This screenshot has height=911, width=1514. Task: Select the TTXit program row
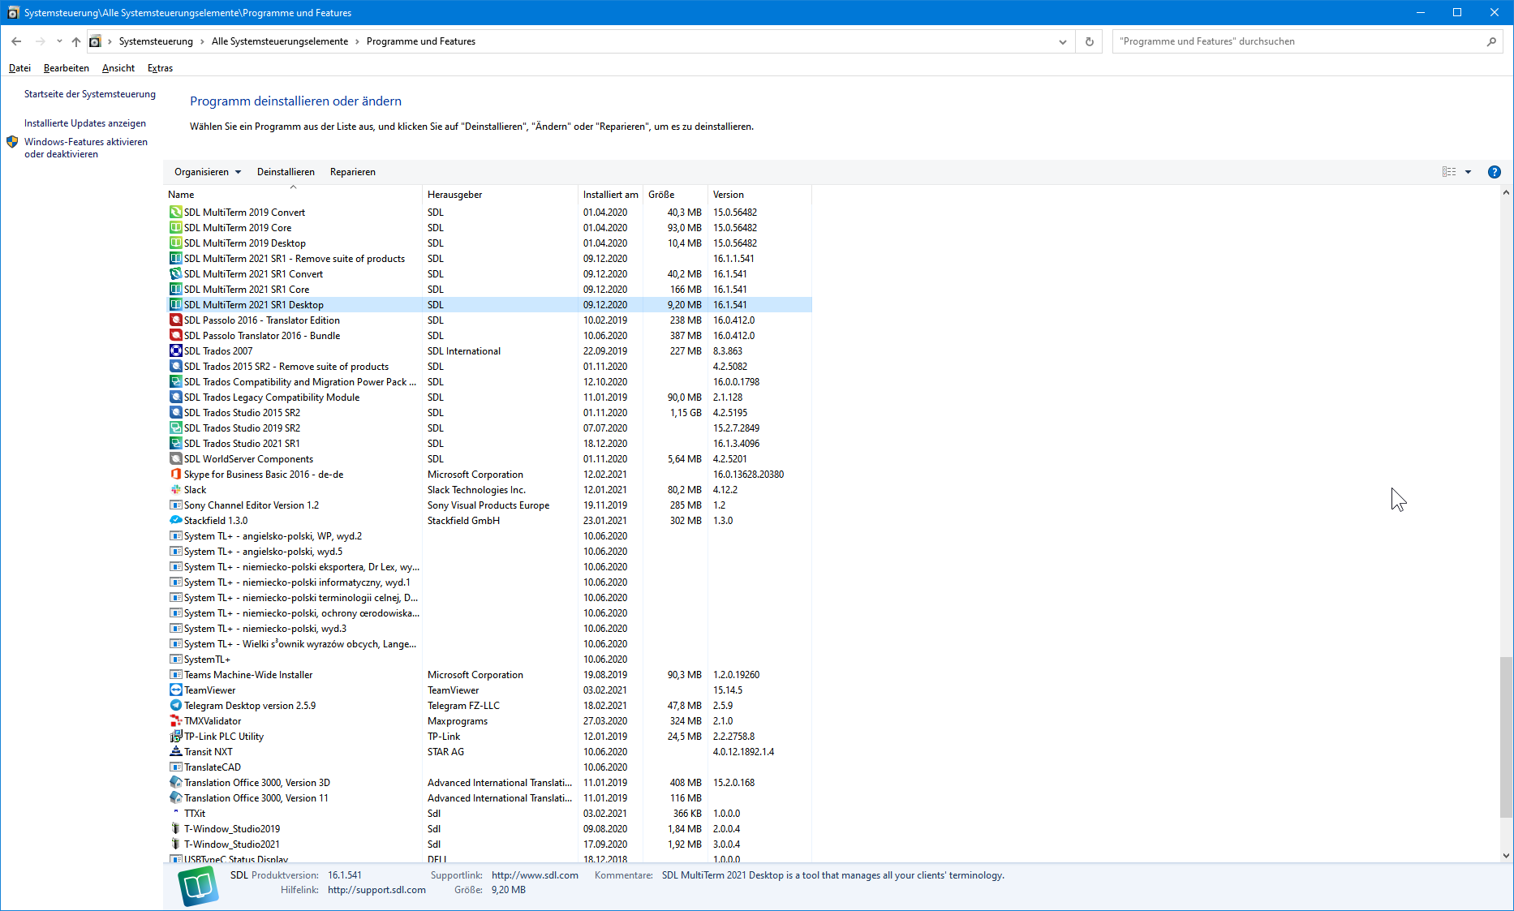pos(489,814)
